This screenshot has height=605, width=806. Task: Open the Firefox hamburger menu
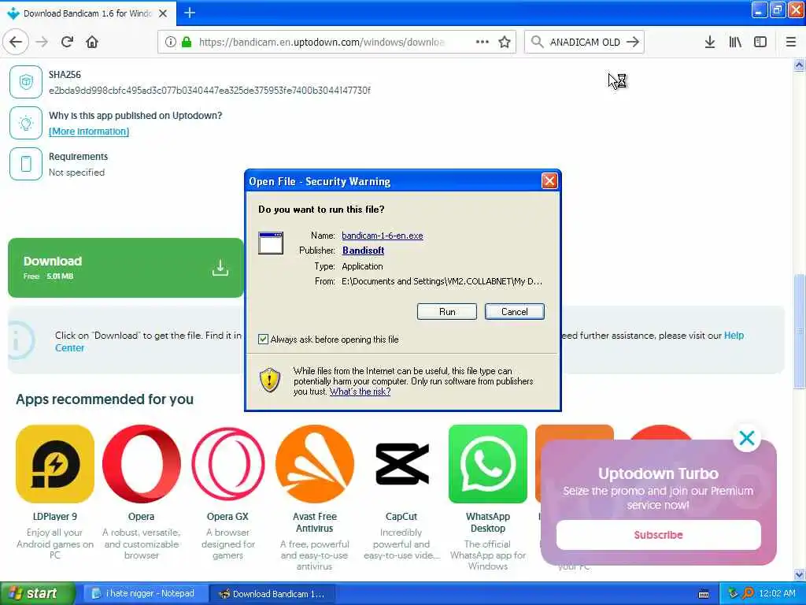pyautogui.click(x=791, y=42)
